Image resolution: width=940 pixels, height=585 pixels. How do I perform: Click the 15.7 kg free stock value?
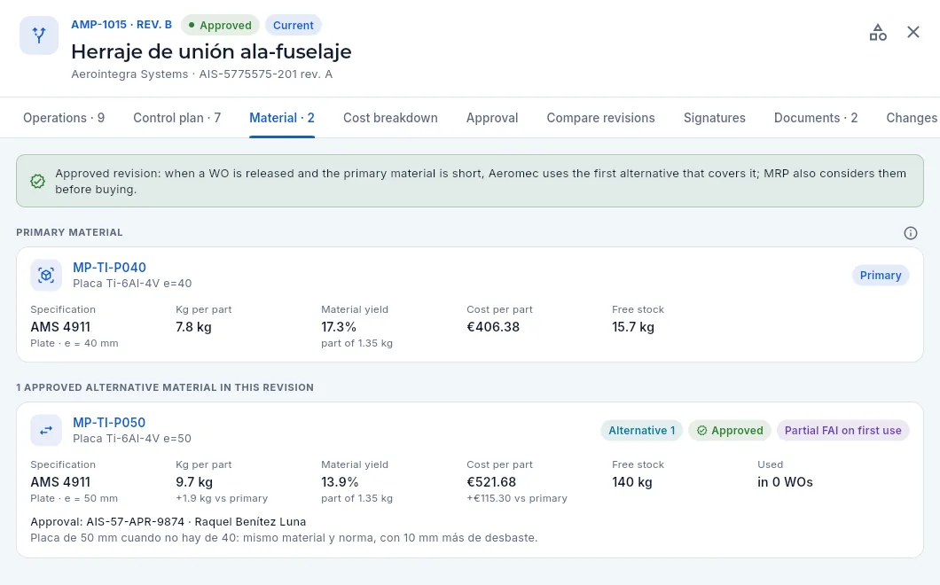point(633,327)
